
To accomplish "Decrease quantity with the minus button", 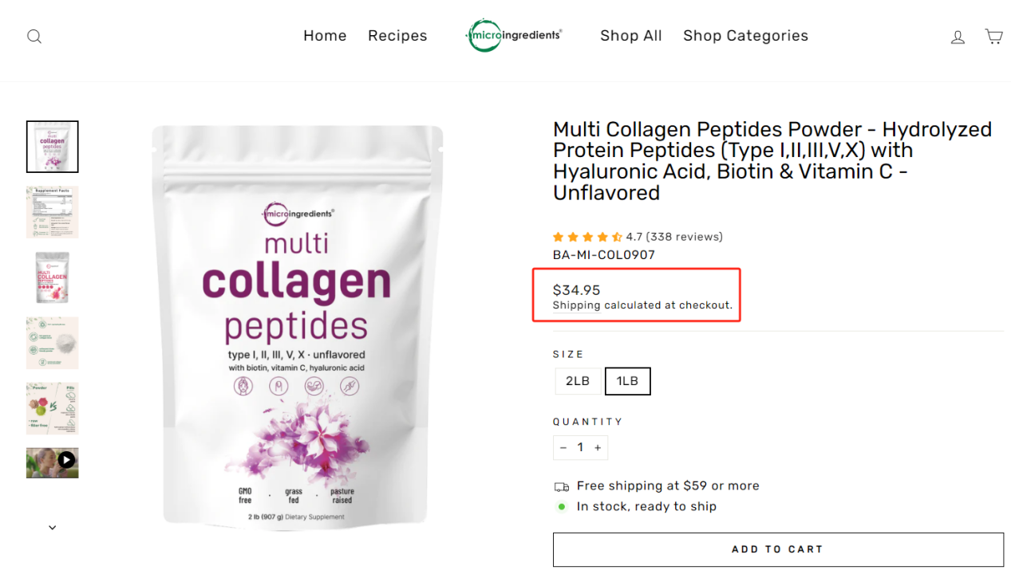I will pos(563,448).
